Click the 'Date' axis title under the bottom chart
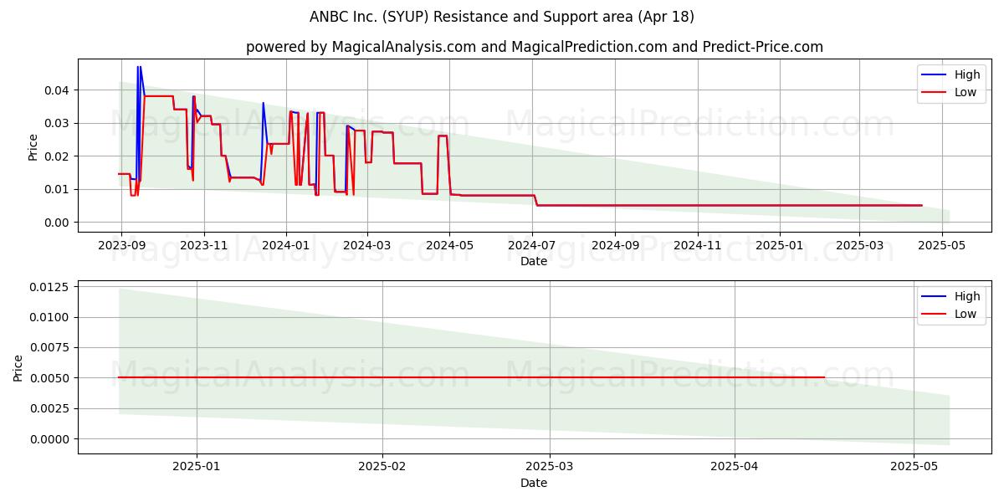The height and width of the screenshot is (502, 1004). tap(534, 483)
